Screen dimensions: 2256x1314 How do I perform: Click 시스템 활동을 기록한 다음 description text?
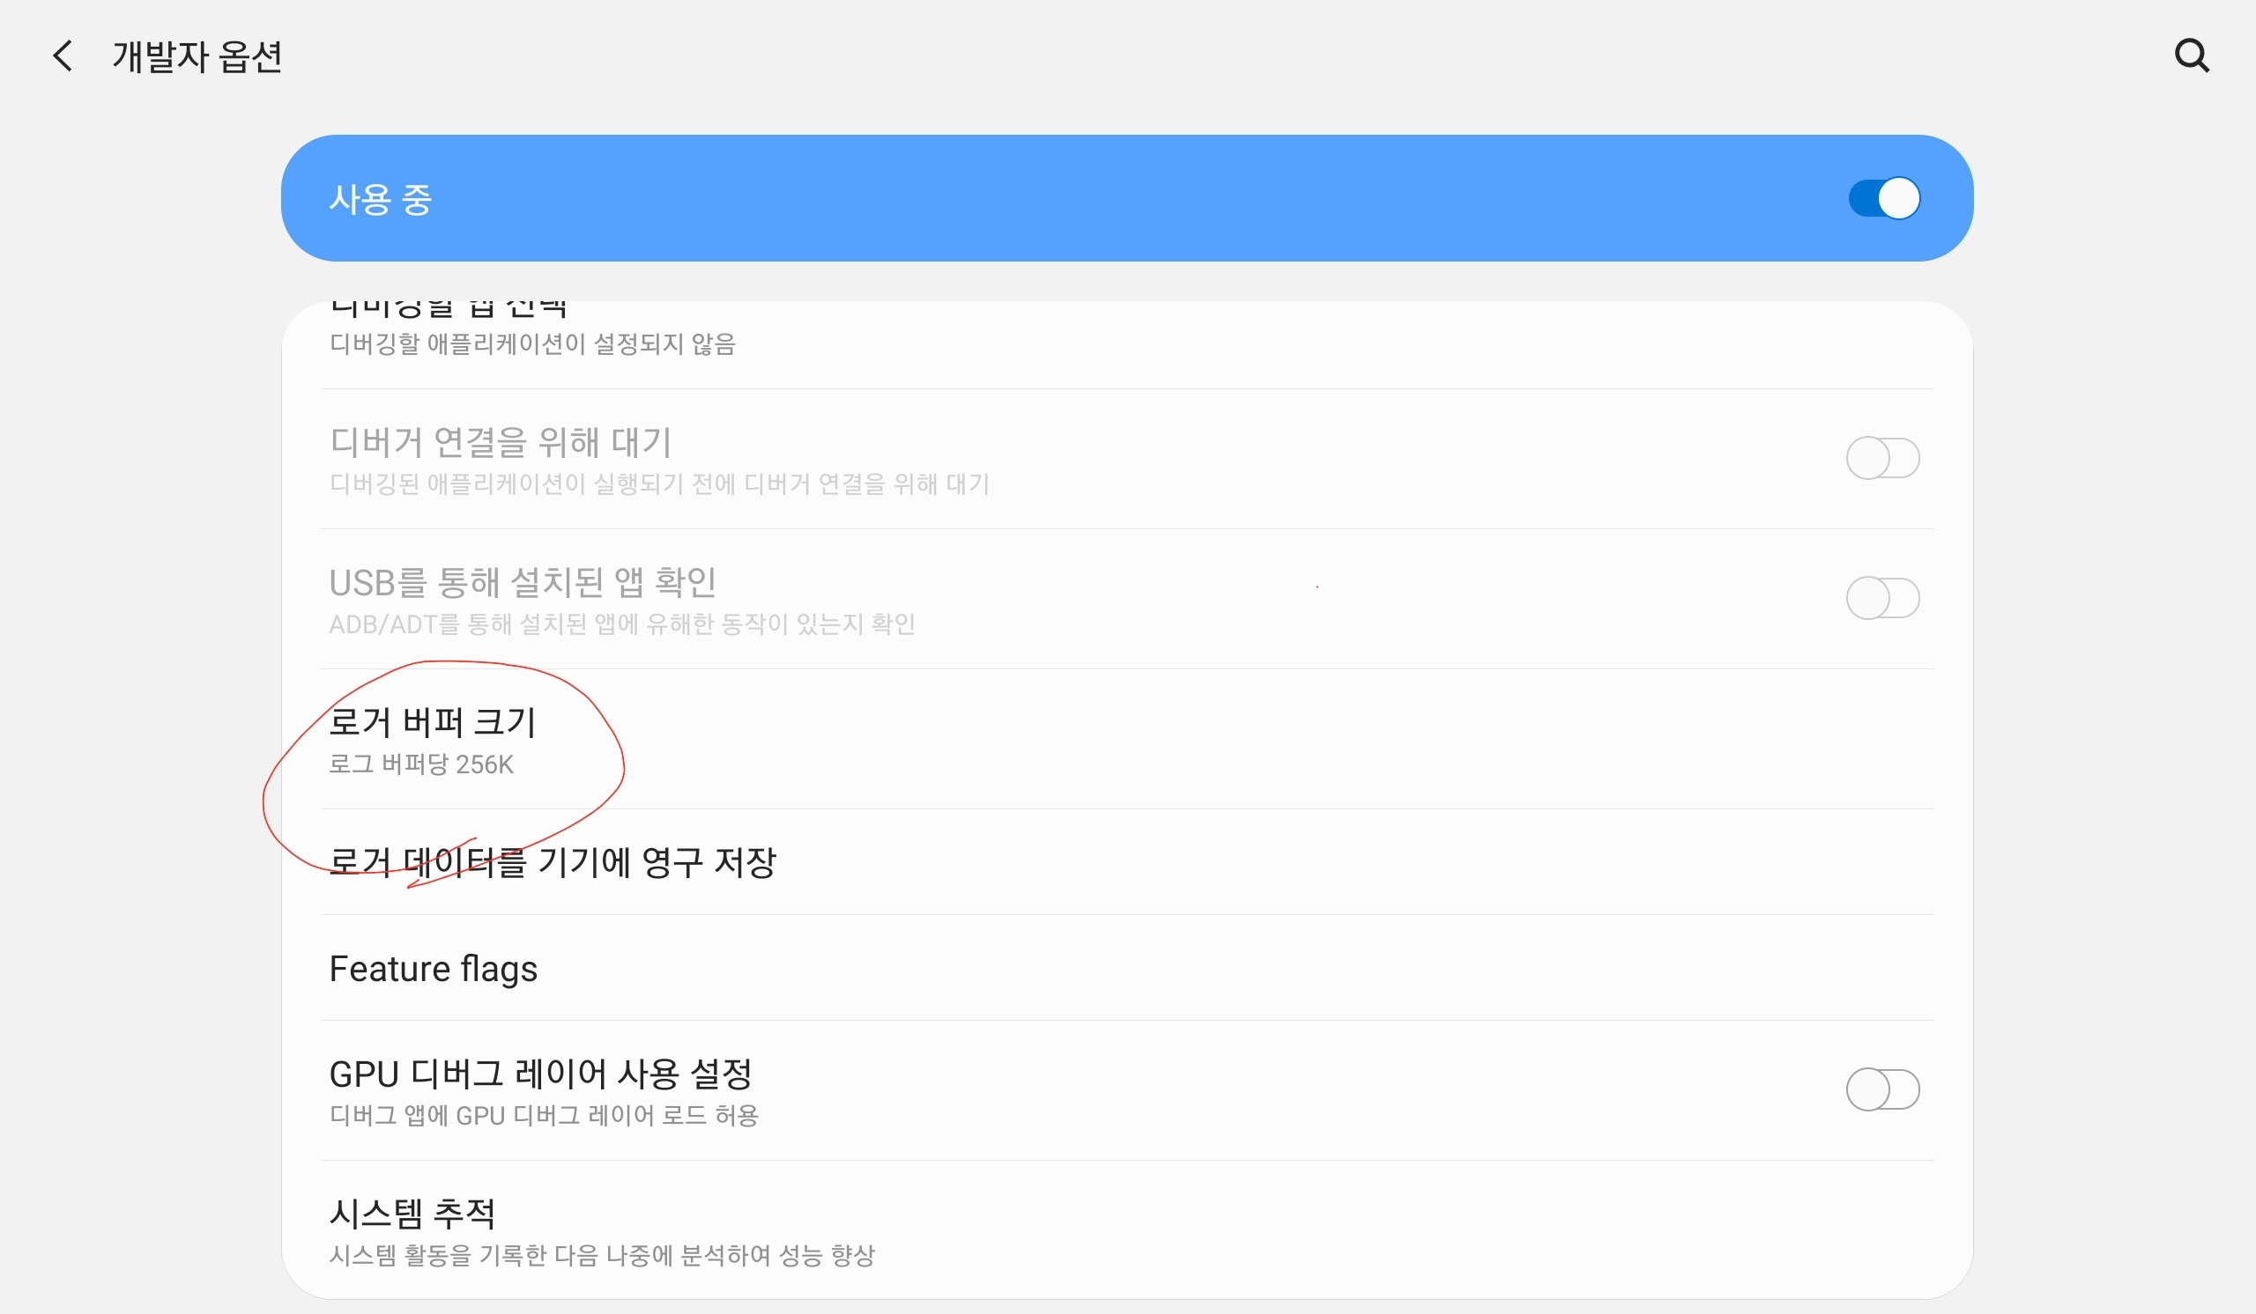click(602, 1256)
